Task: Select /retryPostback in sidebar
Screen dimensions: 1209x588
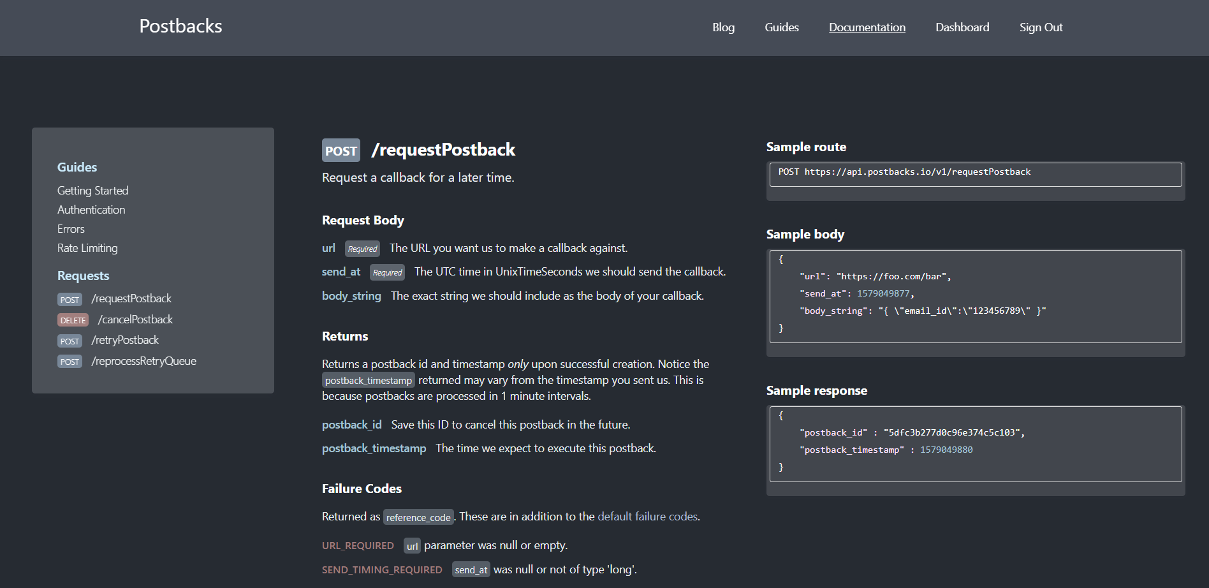Action: [x=125, y=340]
